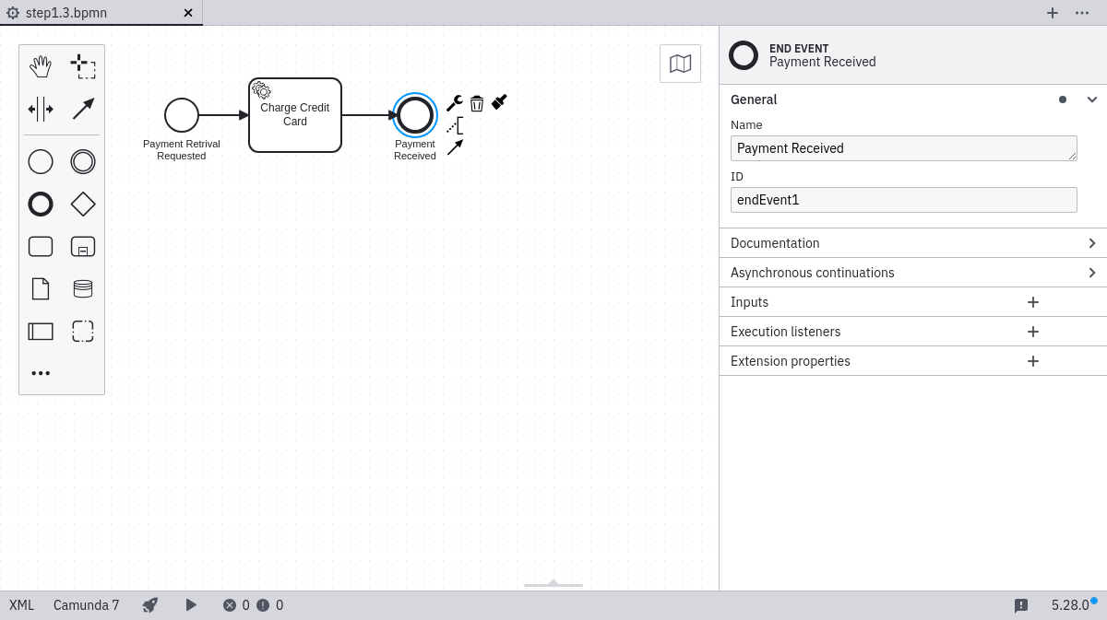Click the Execution listeners section header
This screenshot has width=1107, height=620.
click(x=785, y=332)
